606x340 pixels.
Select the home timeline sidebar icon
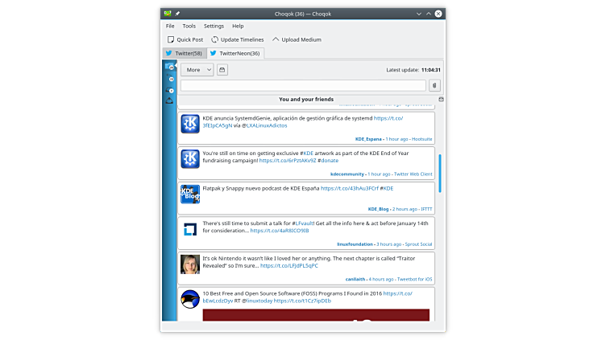[x=169, y=68]
